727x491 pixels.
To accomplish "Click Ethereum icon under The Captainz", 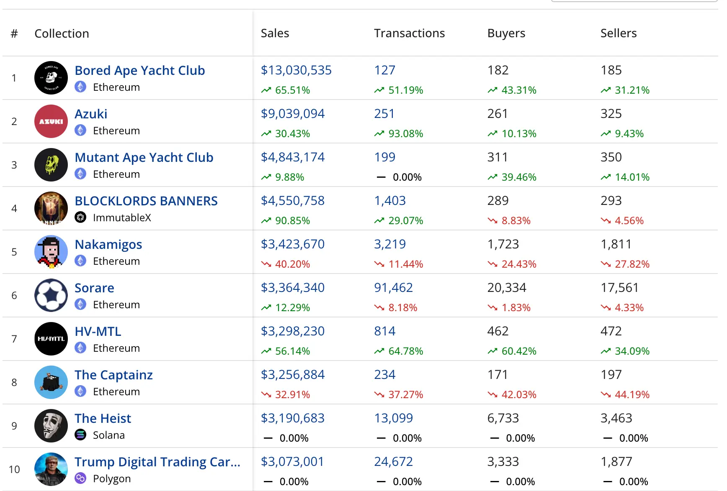I will tap(80, 391).
